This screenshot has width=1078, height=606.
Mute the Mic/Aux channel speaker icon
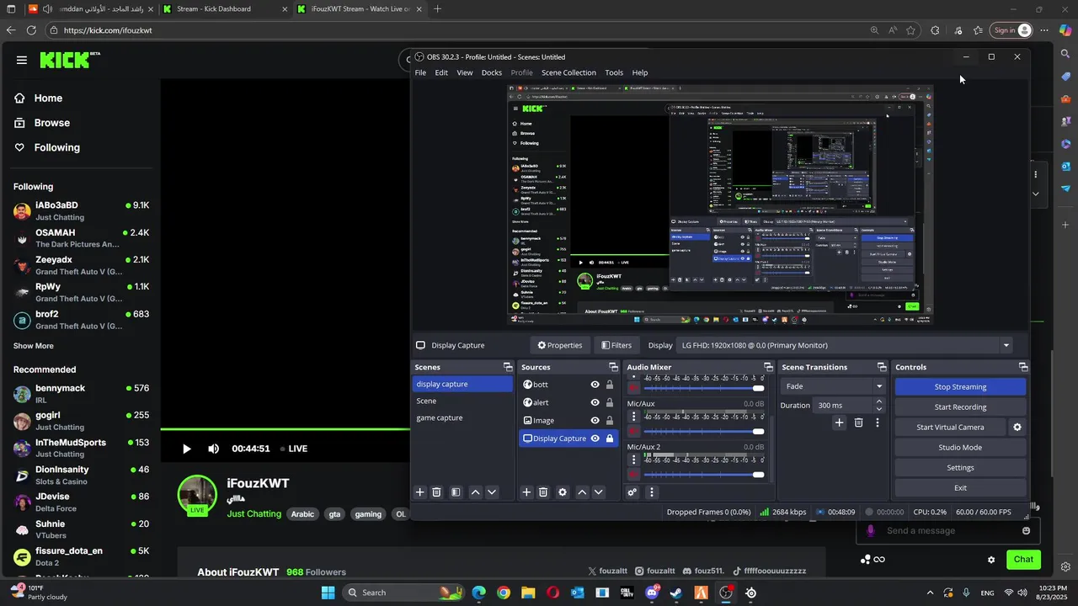tap(634, 432)
